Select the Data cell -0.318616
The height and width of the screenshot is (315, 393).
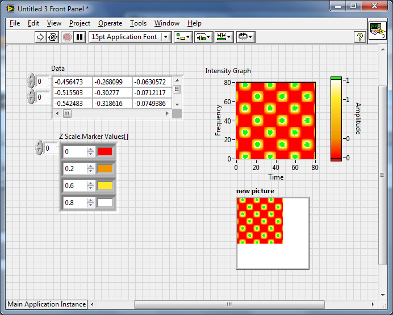112,104
